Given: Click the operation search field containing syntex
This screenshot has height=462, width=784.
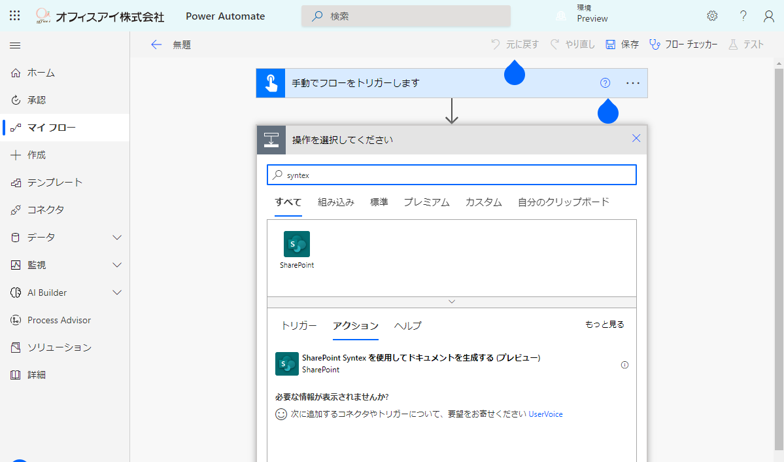Looking at the screenshot, I should (451, 175).
